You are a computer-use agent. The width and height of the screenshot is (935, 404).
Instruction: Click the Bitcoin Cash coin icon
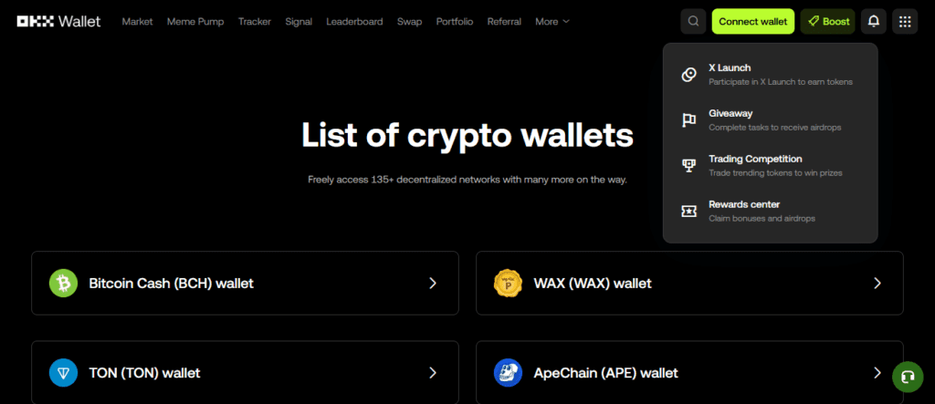(64, 284)
